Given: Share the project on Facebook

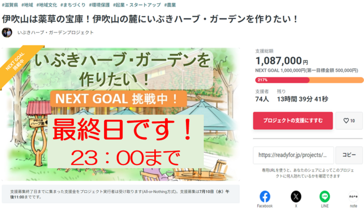Looking at the screenshot, I should [265, 196].
